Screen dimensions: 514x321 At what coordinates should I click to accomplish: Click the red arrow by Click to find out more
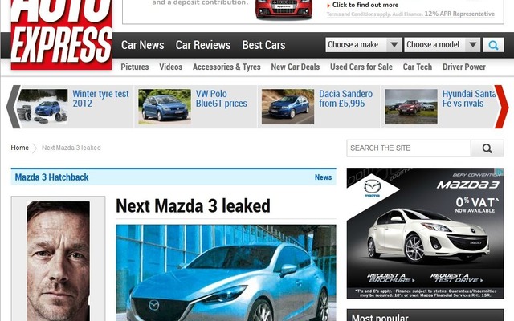(328, 6)
